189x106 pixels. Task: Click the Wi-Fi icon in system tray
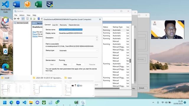pos(163,102)
